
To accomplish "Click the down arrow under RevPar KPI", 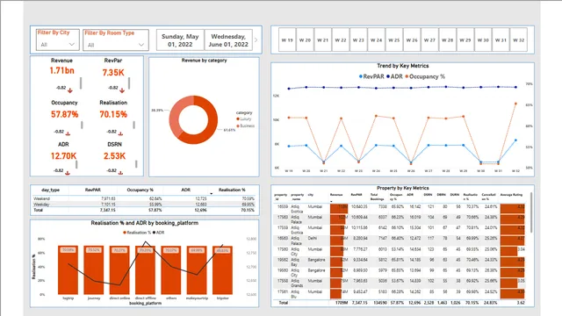I will tap(122, 90).
